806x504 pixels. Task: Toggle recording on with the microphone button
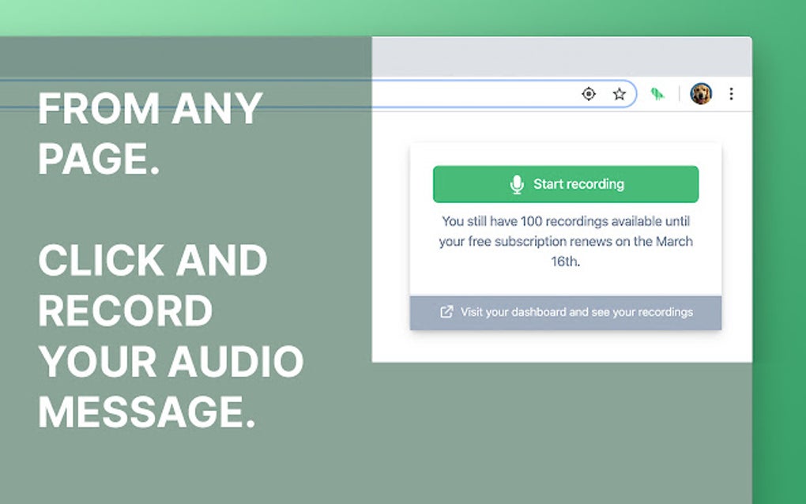pos(565,183)
